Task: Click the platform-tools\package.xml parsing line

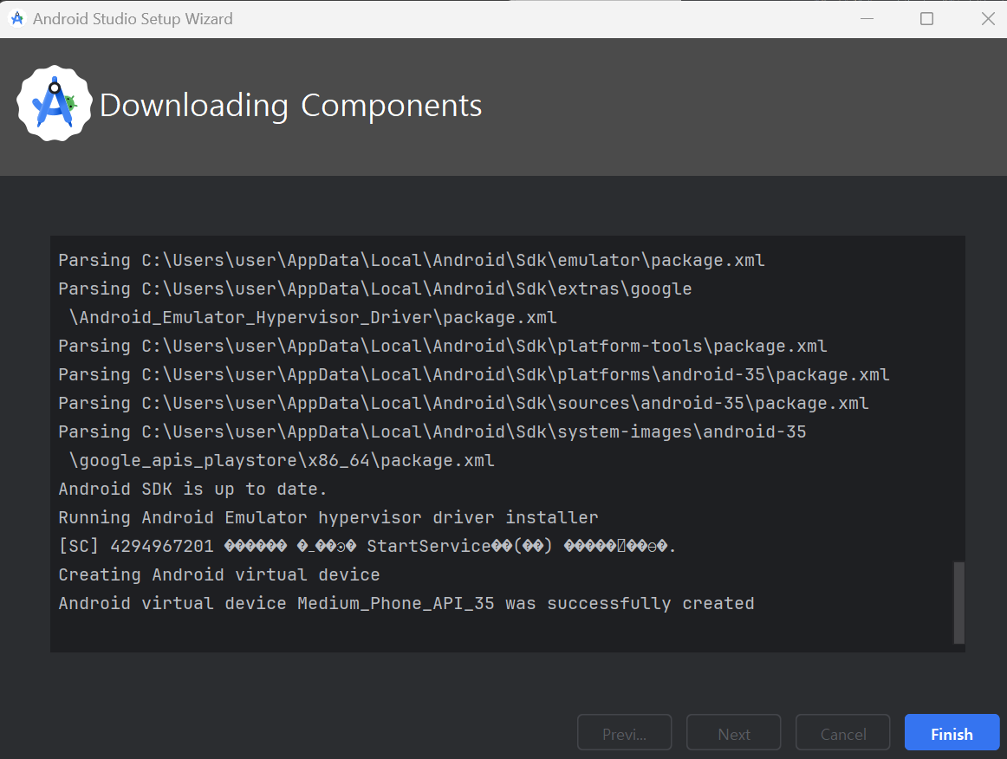Action: click(443, 346)
